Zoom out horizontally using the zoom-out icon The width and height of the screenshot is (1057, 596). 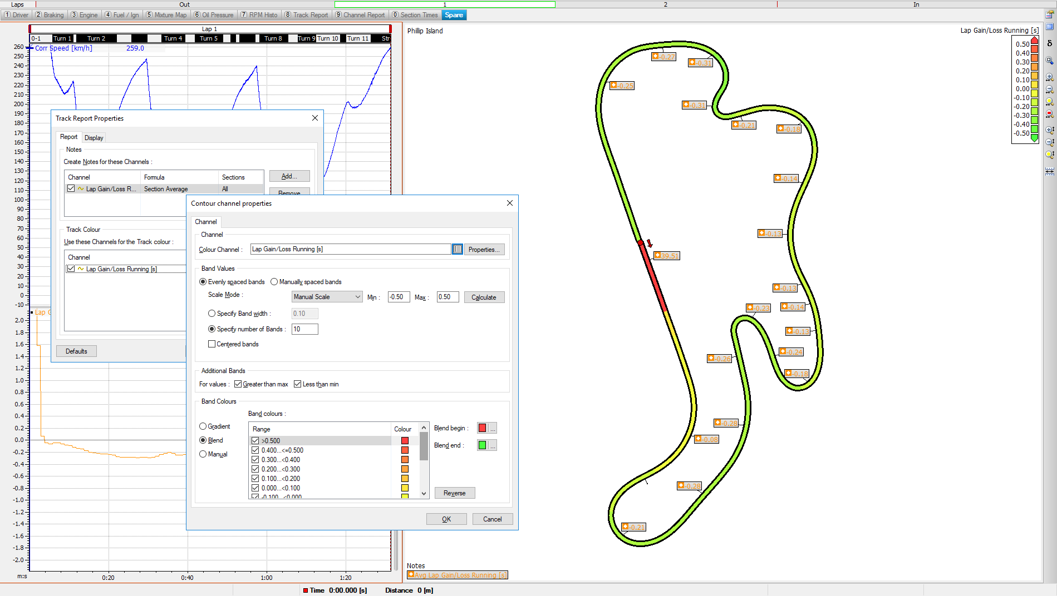[x=1050, y=88]
